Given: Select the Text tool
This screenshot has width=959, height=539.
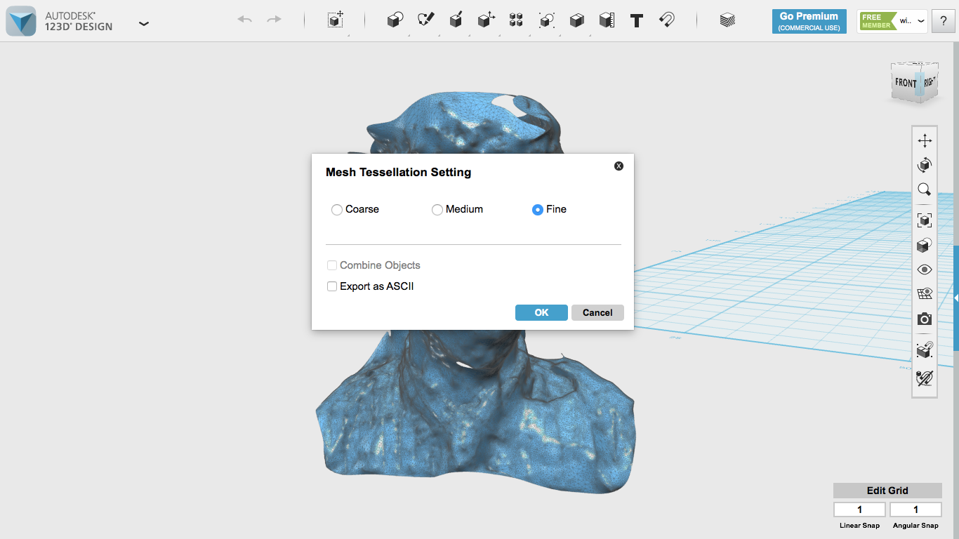Looking at the screenshot, I should click(x=637, y=20).
